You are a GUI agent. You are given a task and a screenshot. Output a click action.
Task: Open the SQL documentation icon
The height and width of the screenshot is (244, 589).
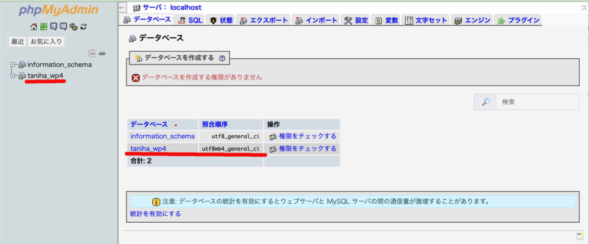(x=63, y=26)
